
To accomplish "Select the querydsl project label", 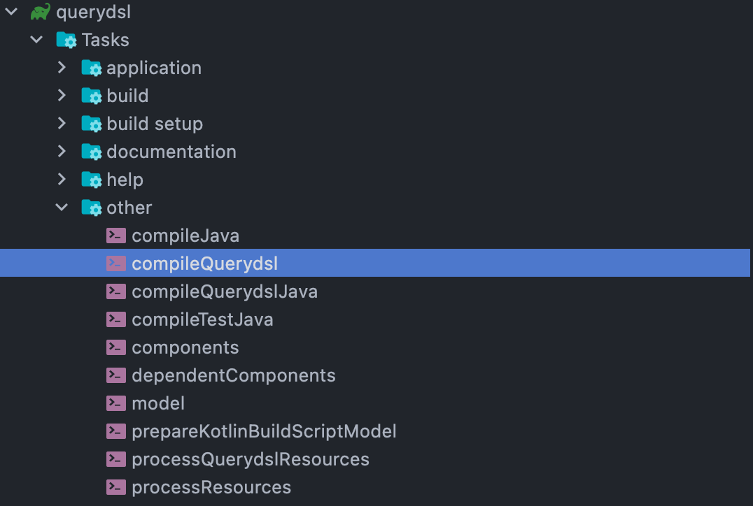I will pos(94,12).
